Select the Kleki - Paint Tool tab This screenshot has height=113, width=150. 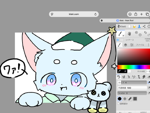tap(125, 20)
